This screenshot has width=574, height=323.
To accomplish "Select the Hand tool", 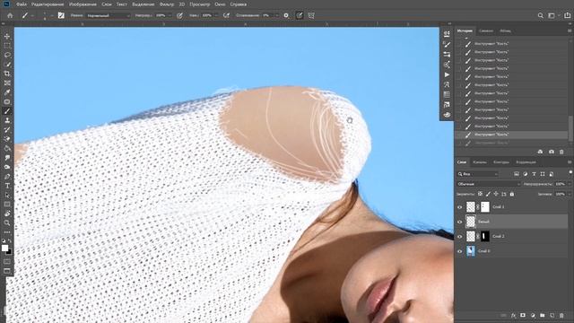I will coord(7,214).
